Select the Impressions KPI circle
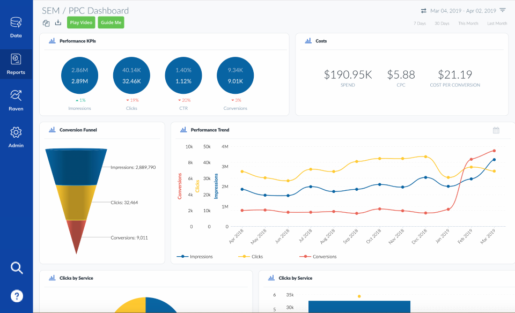This screenshot has width=515, height=313. [79, 75]
